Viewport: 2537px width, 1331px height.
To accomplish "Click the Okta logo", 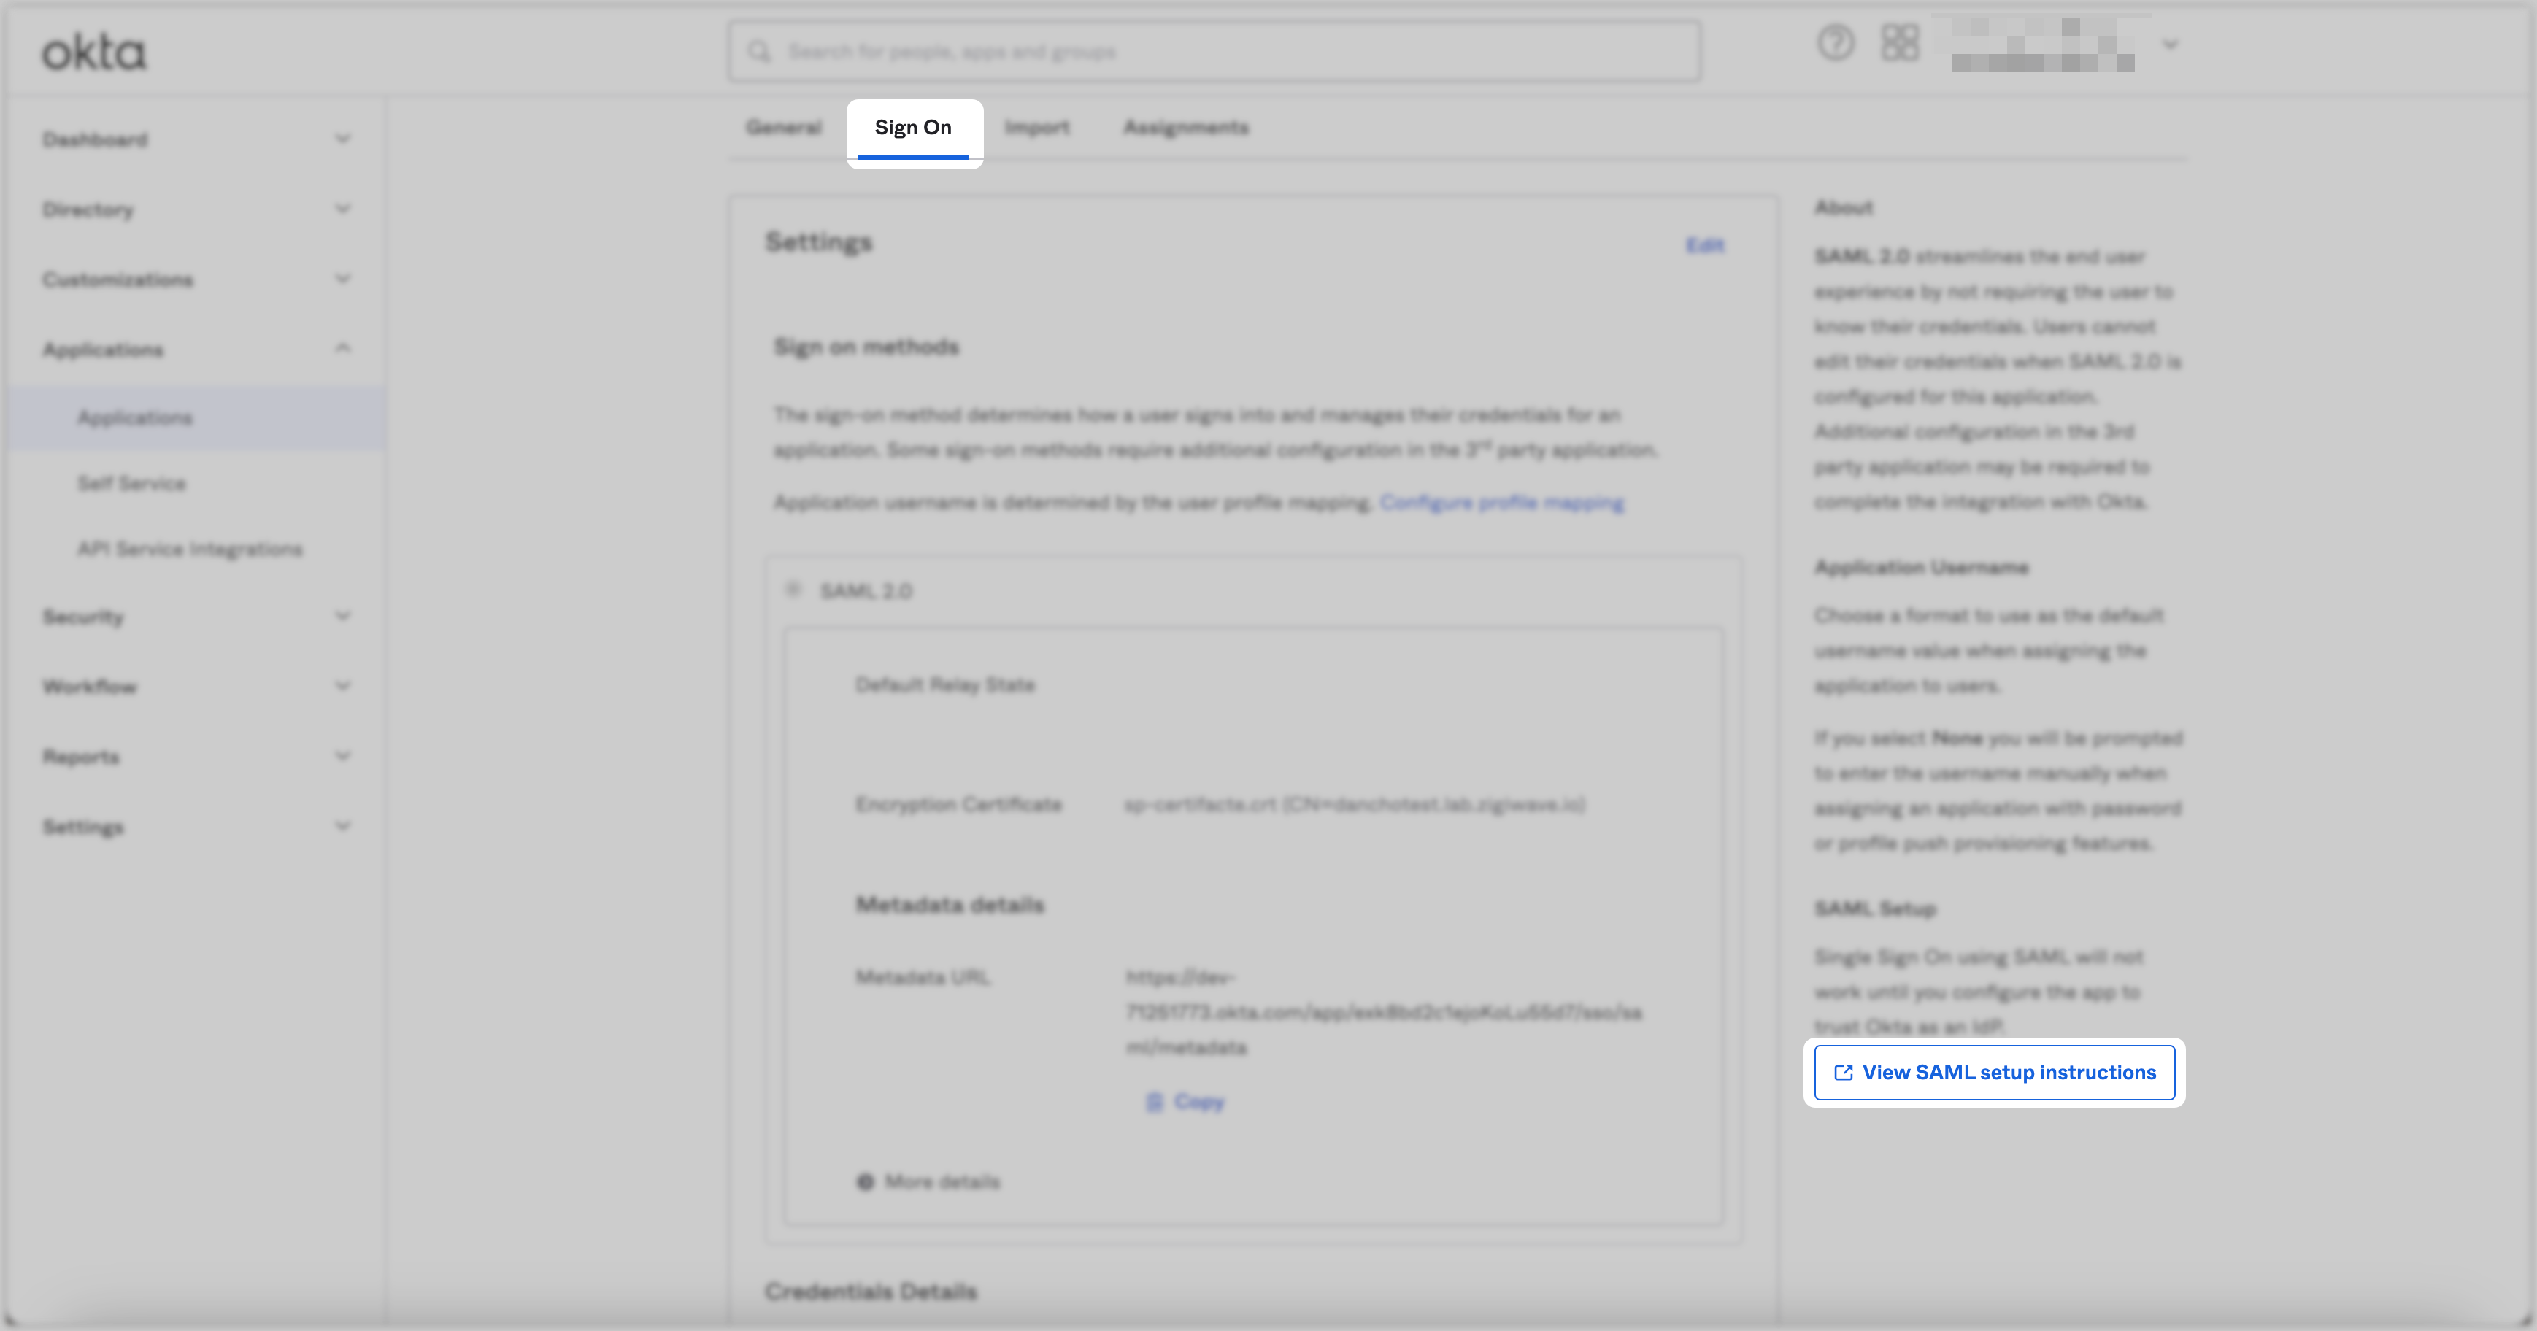I will [x=95, y=53].
